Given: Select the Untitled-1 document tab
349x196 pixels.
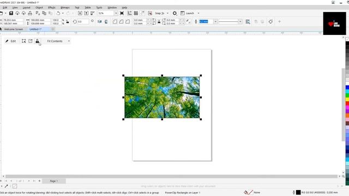Looking at the screenshot, I should click(35, 29).
